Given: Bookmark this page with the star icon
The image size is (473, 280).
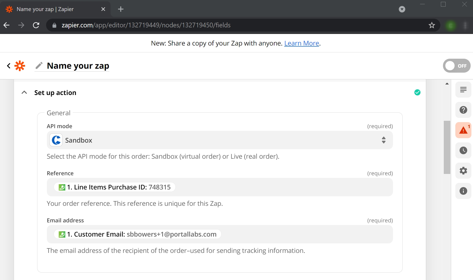Looking at the screenshot, I should (x=432, y=25).
